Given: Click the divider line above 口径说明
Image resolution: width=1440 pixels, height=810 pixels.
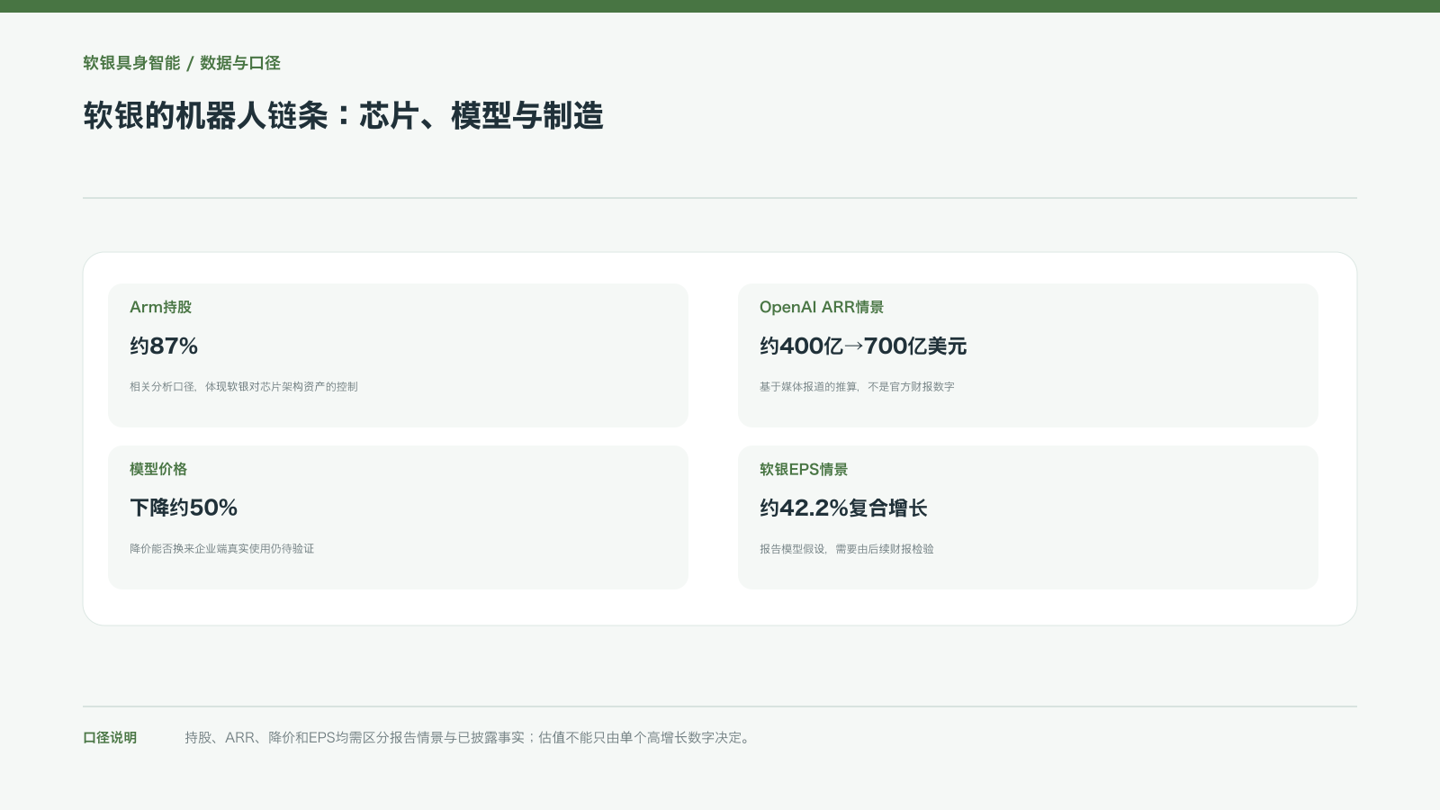Looking at the screenshot, I should point(720,706).
